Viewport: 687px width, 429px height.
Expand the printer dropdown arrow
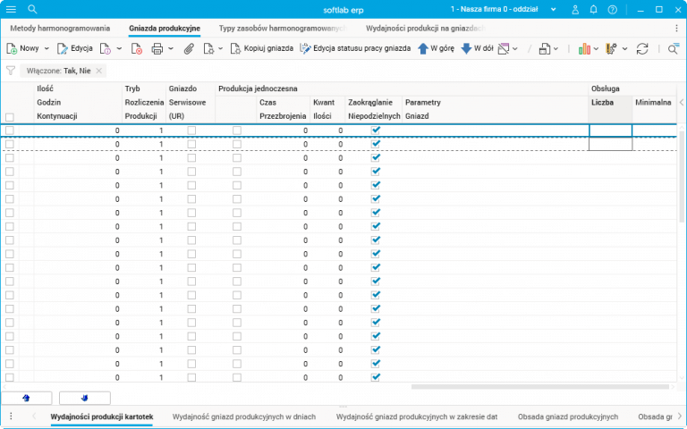(x=170, y=48)
